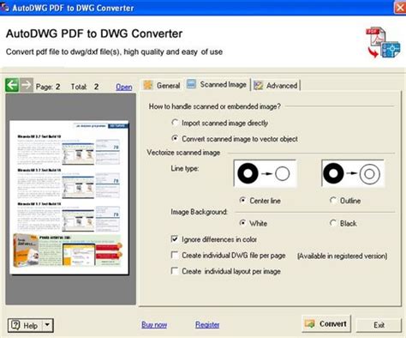Click the app icon in title bar
Image resolution: width=406 pixels, height=338 pixels.
(x=5, y=8)
